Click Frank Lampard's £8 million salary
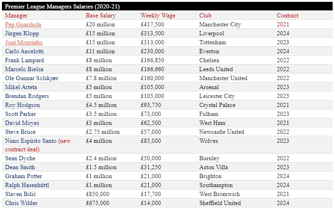The image size is (335, 213). point(99,60)
